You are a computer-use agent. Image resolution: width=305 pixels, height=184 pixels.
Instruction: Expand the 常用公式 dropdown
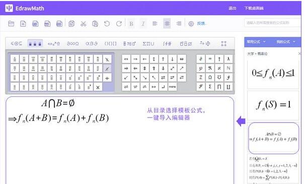(x=256, y=42)
